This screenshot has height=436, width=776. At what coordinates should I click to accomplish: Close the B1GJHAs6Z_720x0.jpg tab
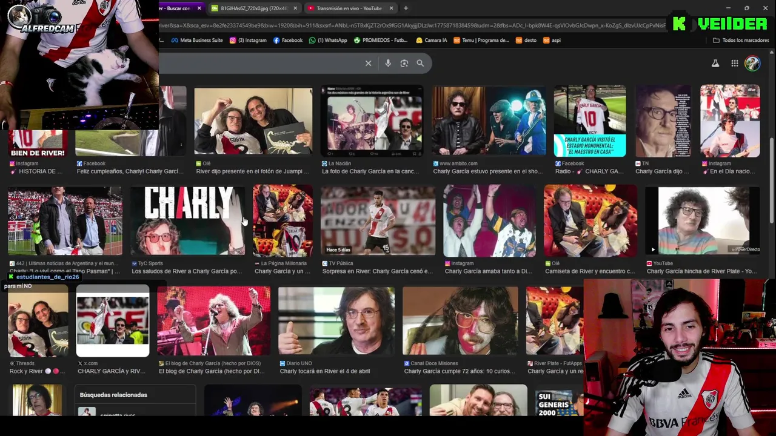coord(295,8)
